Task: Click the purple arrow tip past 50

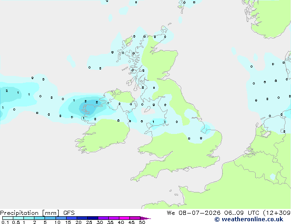Action: pyautogui.click(x=145, y=218)
